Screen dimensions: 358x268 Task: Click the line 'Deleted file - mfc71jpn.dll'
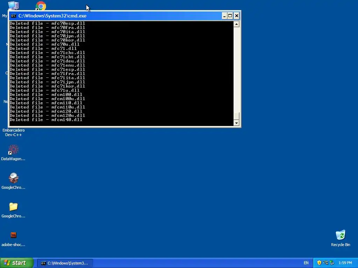(47, 82)
